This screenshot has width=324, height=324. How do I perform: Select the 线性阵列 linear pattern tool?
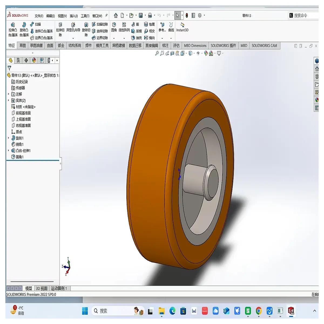(x=124, y=27)
